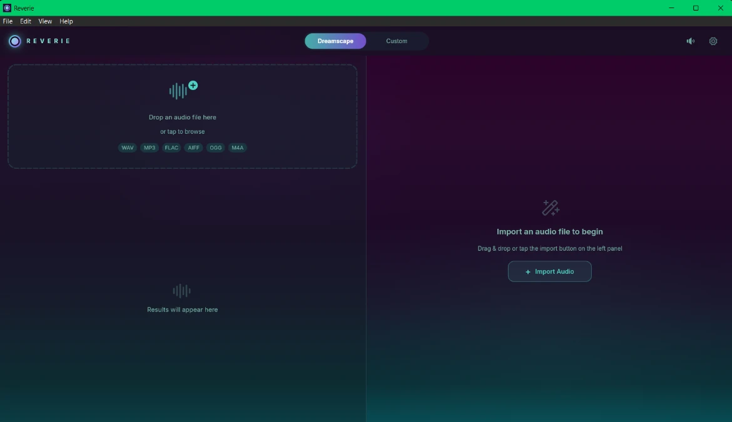Click the 'Drop an audio file here' area
Screen dimensions: 732x422
coord(183,116)
